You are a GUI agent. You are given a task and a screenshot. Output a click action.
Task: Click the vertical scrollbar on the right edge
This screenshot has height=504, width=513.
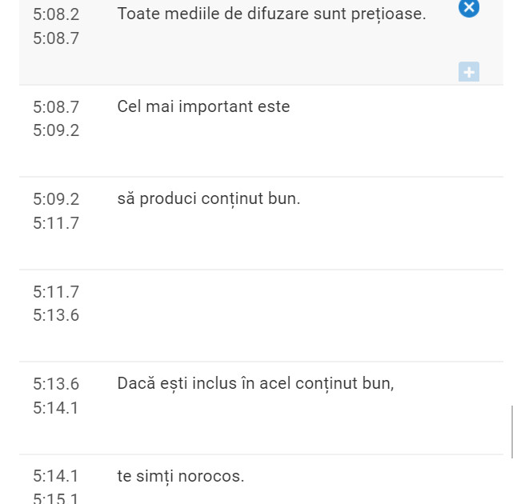click(511, 432)
